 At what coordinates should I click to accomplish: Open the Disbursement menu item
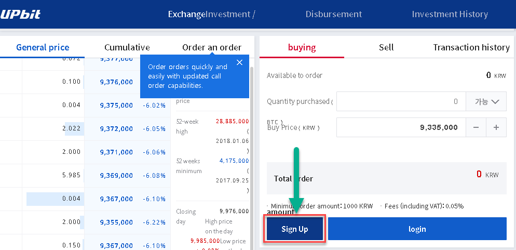pyautogui.click(x=334, y=15)
